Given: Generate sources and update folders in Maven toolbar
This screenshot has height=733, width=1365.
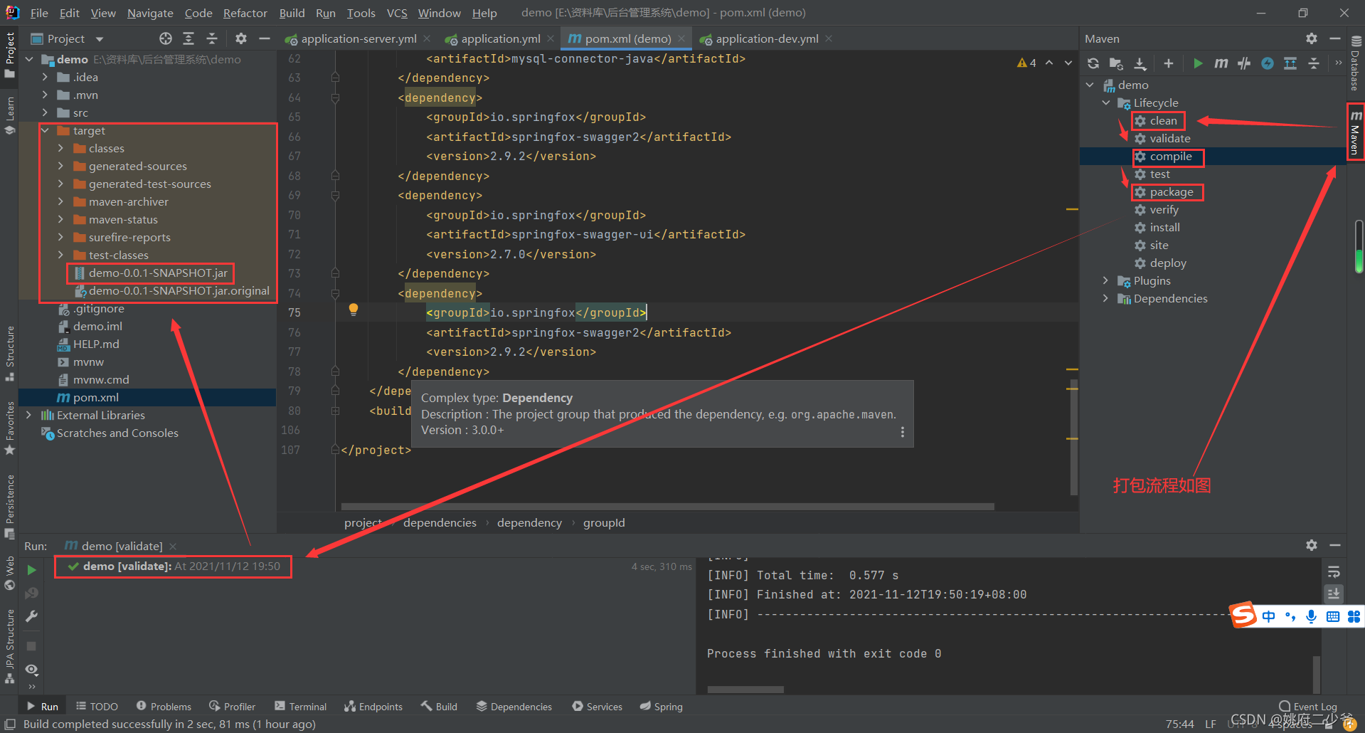Looking at the screenshot, I should 1116,63.
